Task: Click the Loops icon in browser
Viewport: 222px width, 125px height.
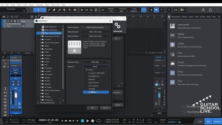Action: (x=172, y=45)
